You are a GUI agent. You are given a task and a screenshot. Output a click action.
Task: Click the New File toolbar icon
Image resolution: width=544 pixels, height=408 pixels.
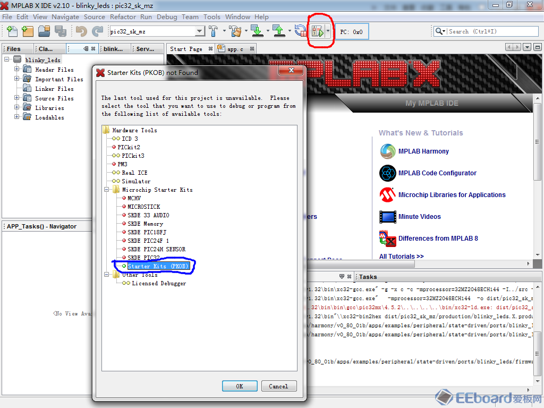12,31
